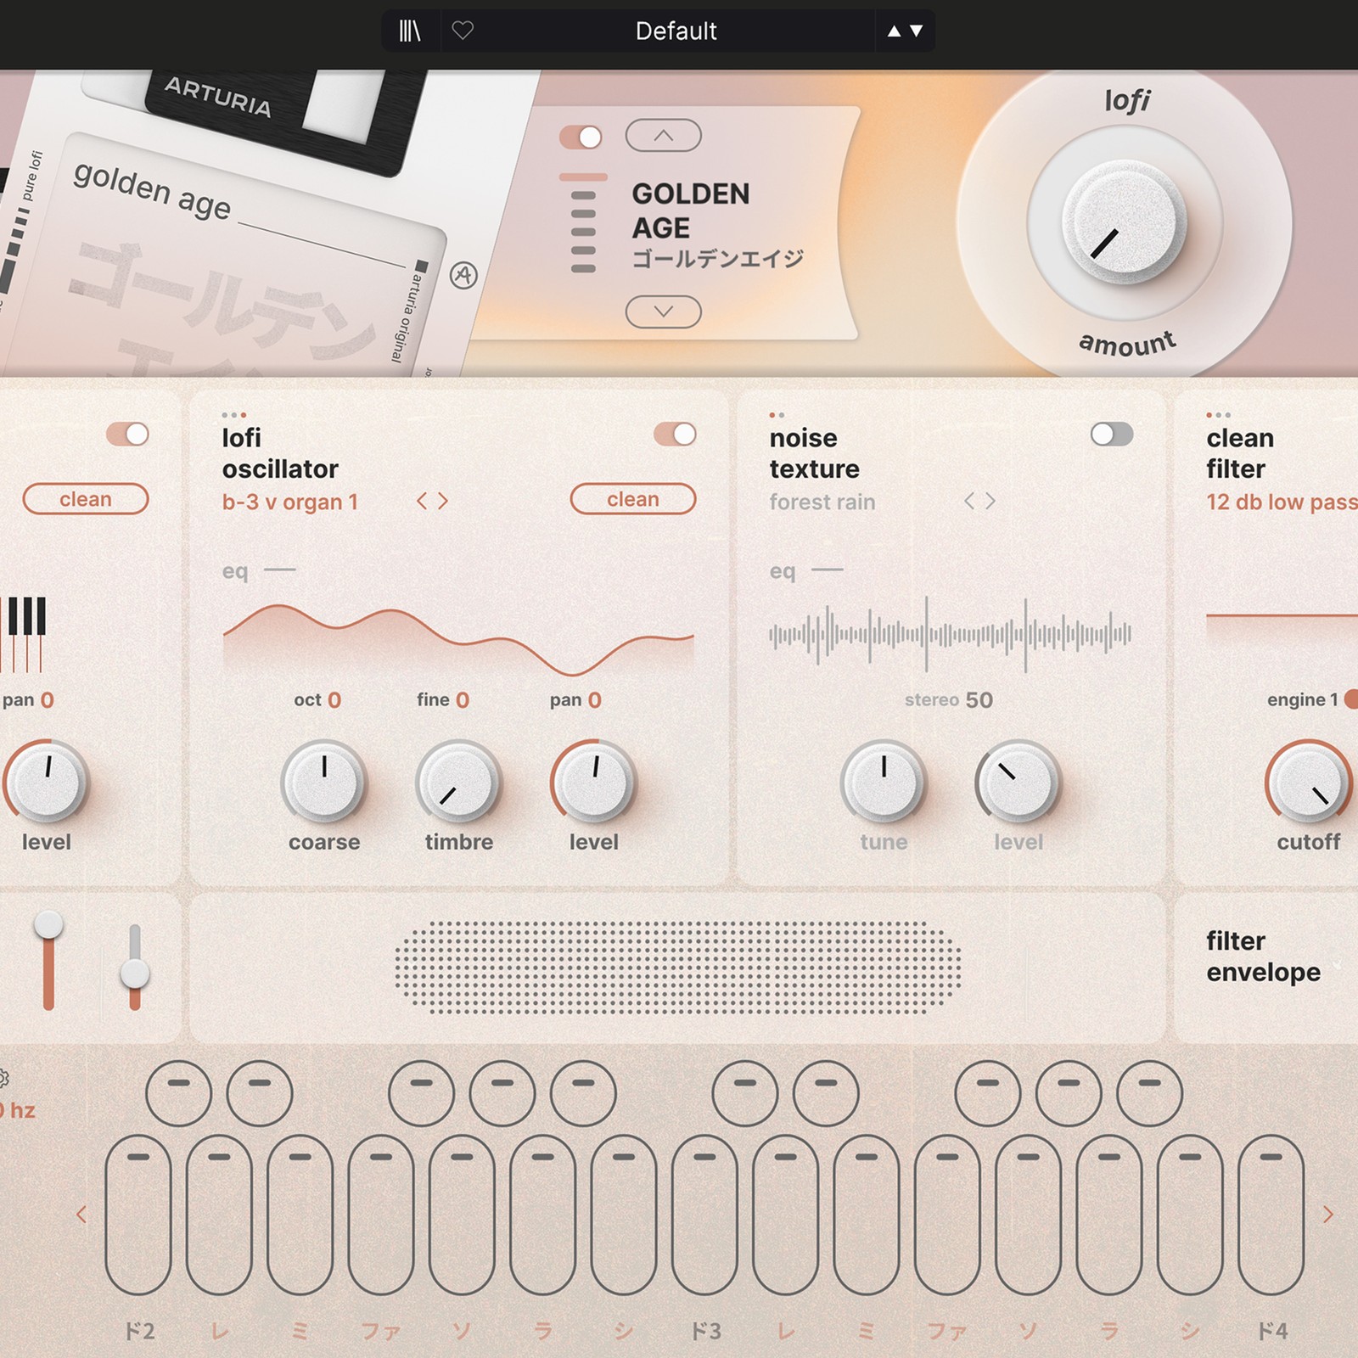Open the b-3 v organ 1 selector
This screenshot has height=1358, width=1358.
click(289, 502)
